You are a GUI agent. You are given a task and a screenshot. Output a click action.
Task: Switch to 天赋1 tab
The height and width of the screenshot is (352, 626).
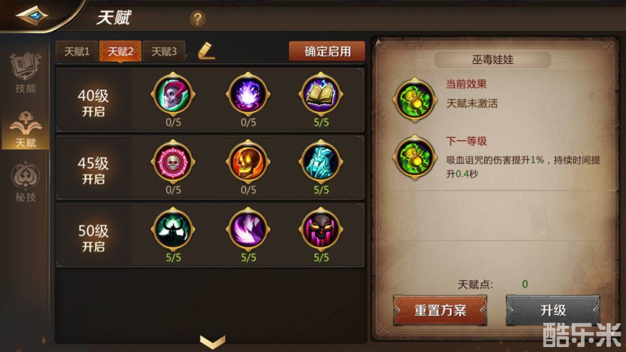point(77,51)
